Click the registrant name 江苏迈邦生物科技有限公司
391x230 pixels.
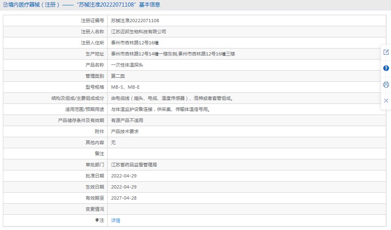[x=139, y=32]
